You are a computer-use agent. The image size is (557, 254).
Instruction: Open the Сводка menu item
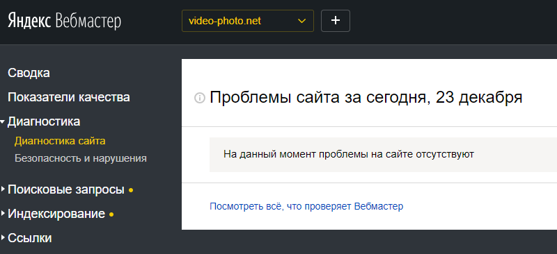(29, 74)
